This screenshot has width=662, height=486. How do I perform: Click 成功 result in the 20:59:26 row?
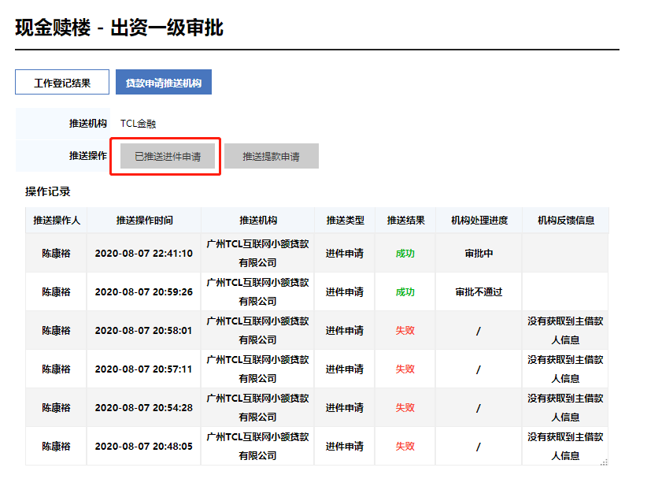click(x=405, y=291)
